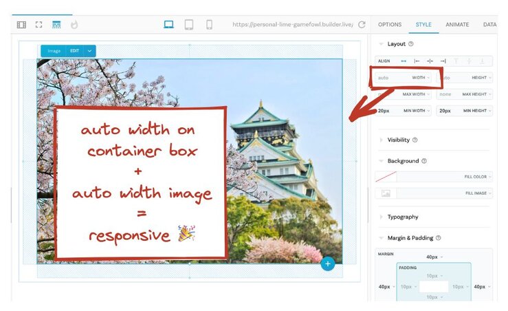Open the ANIMATE tab
508x311 pixels.
tap(457, 25)
